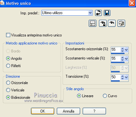The width and height of the screenshot is (136, 117).
Task: Enable Visualizza anteprima motivo unico checkbox
Action: pyautogui.click(x=8, y=35)
